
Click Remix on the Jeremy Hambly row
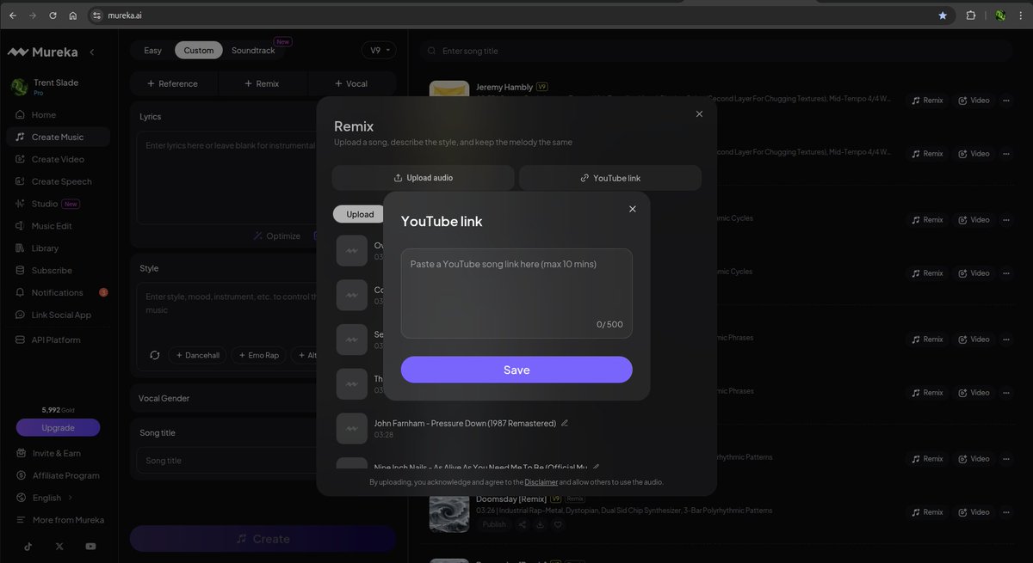click(x=928, y=100)
